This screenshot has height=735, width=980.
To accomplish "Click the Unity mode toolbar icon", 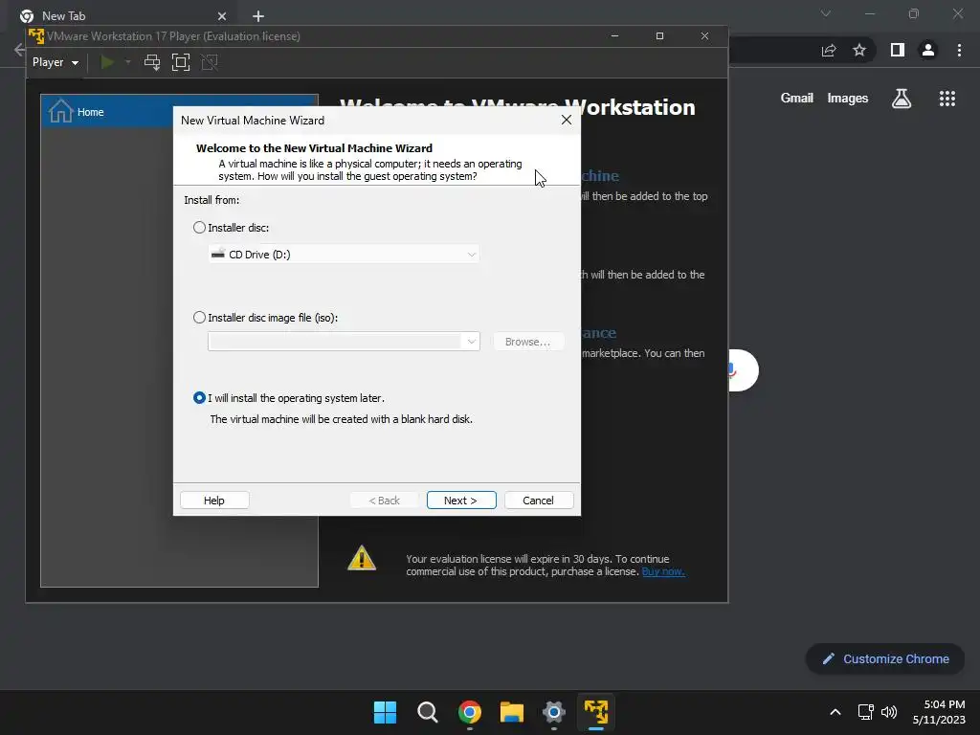I will coord(210,62).
